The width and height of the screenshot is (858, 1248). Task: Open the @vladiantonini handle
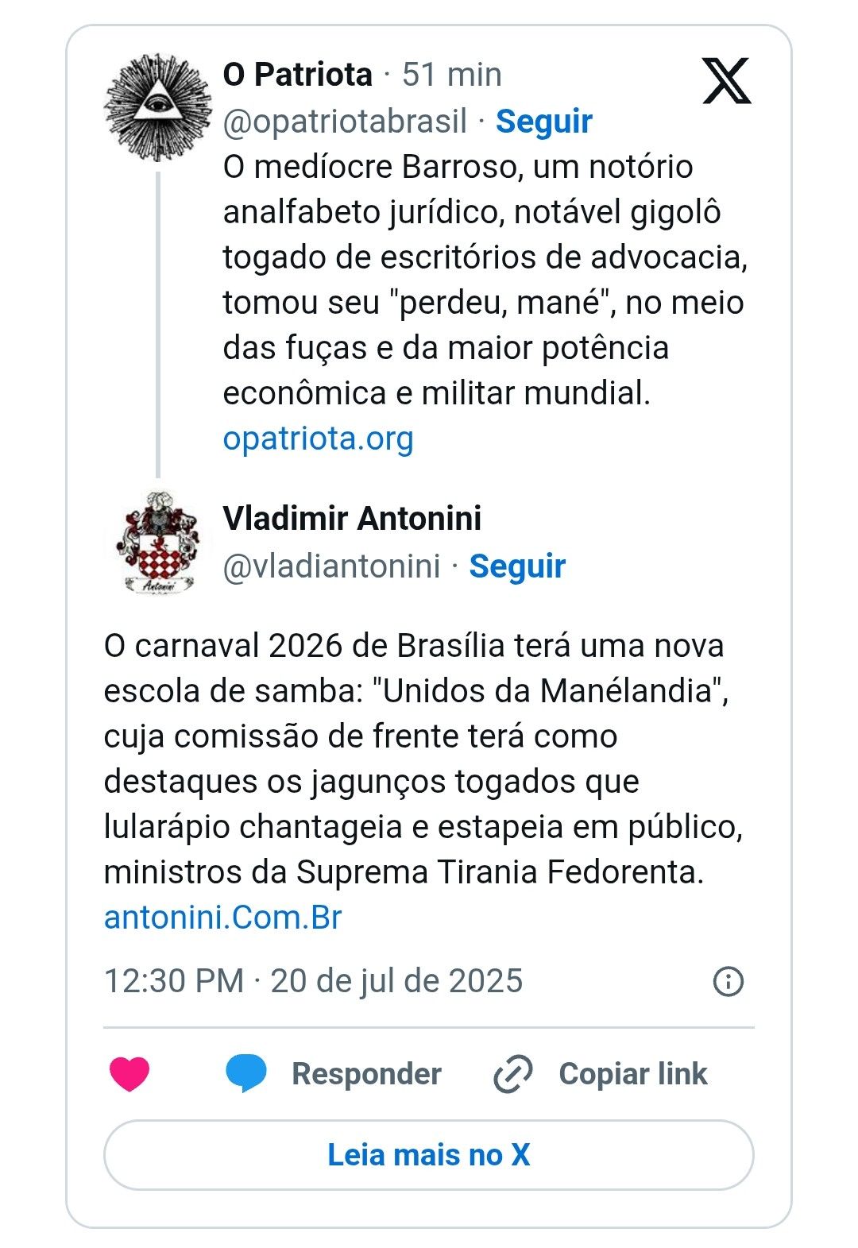(331, 566)
